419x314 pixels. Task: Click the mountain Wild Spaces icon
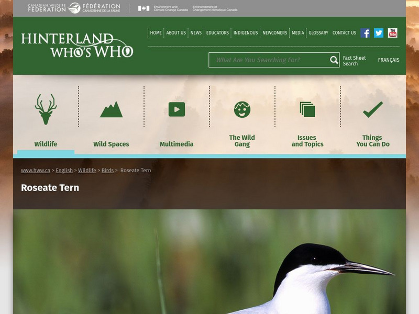(111, 109)
